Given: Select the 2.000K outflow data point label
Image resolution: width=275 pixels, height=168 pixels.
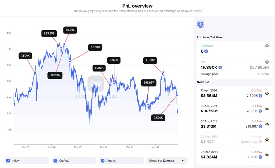Looking at the screenshot, I should coord(95,47).
